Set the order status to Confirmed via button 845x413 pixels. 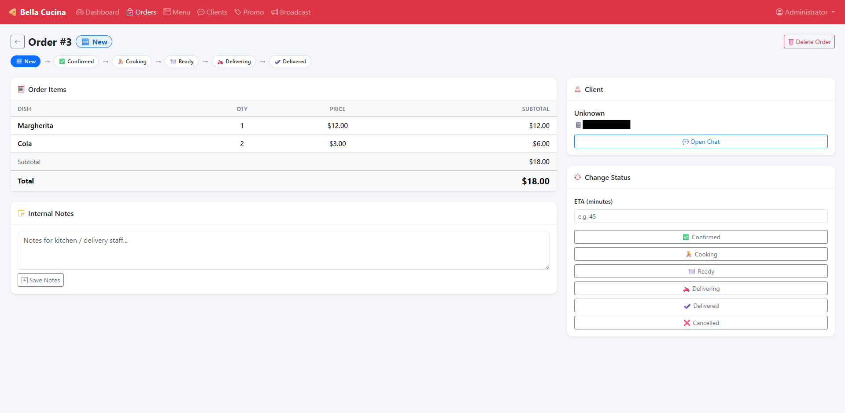[701, 237]
